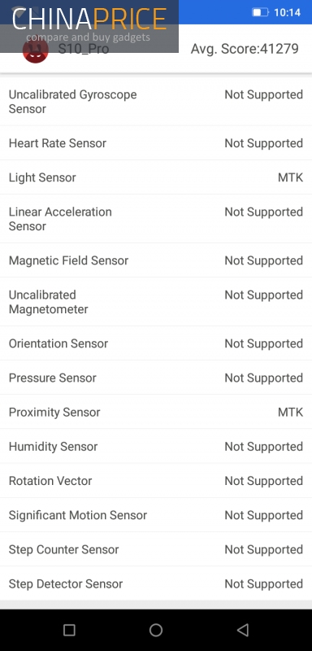Tap the Android back navigation triangle
Viewport: 312px width, 651px height.
click(x=243, y=630)
